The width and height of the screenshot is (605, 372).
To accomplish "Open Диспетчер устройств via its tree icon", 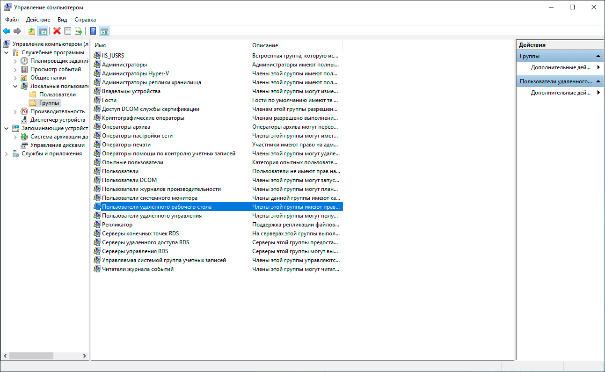I will [24, 120].
